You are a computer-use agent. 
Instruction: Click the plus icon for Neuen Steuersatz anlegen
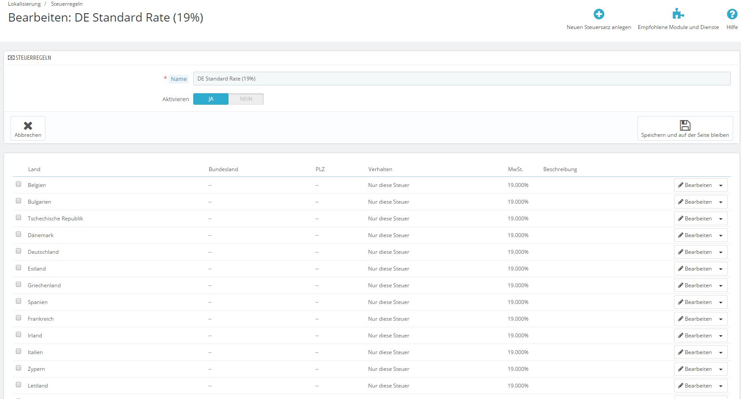tap(599, 14)
